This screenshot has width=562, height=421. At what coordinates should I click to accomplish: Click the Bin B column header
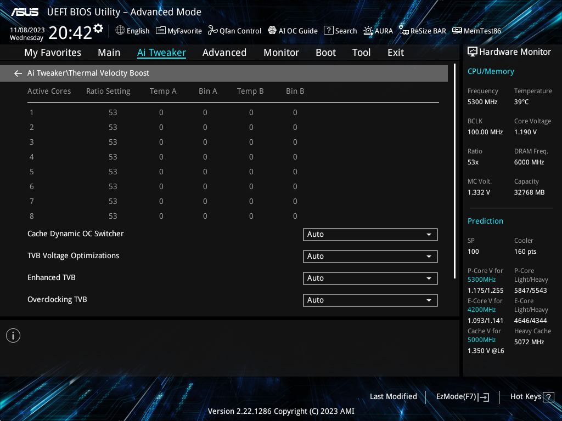click(x=295, y=92)
